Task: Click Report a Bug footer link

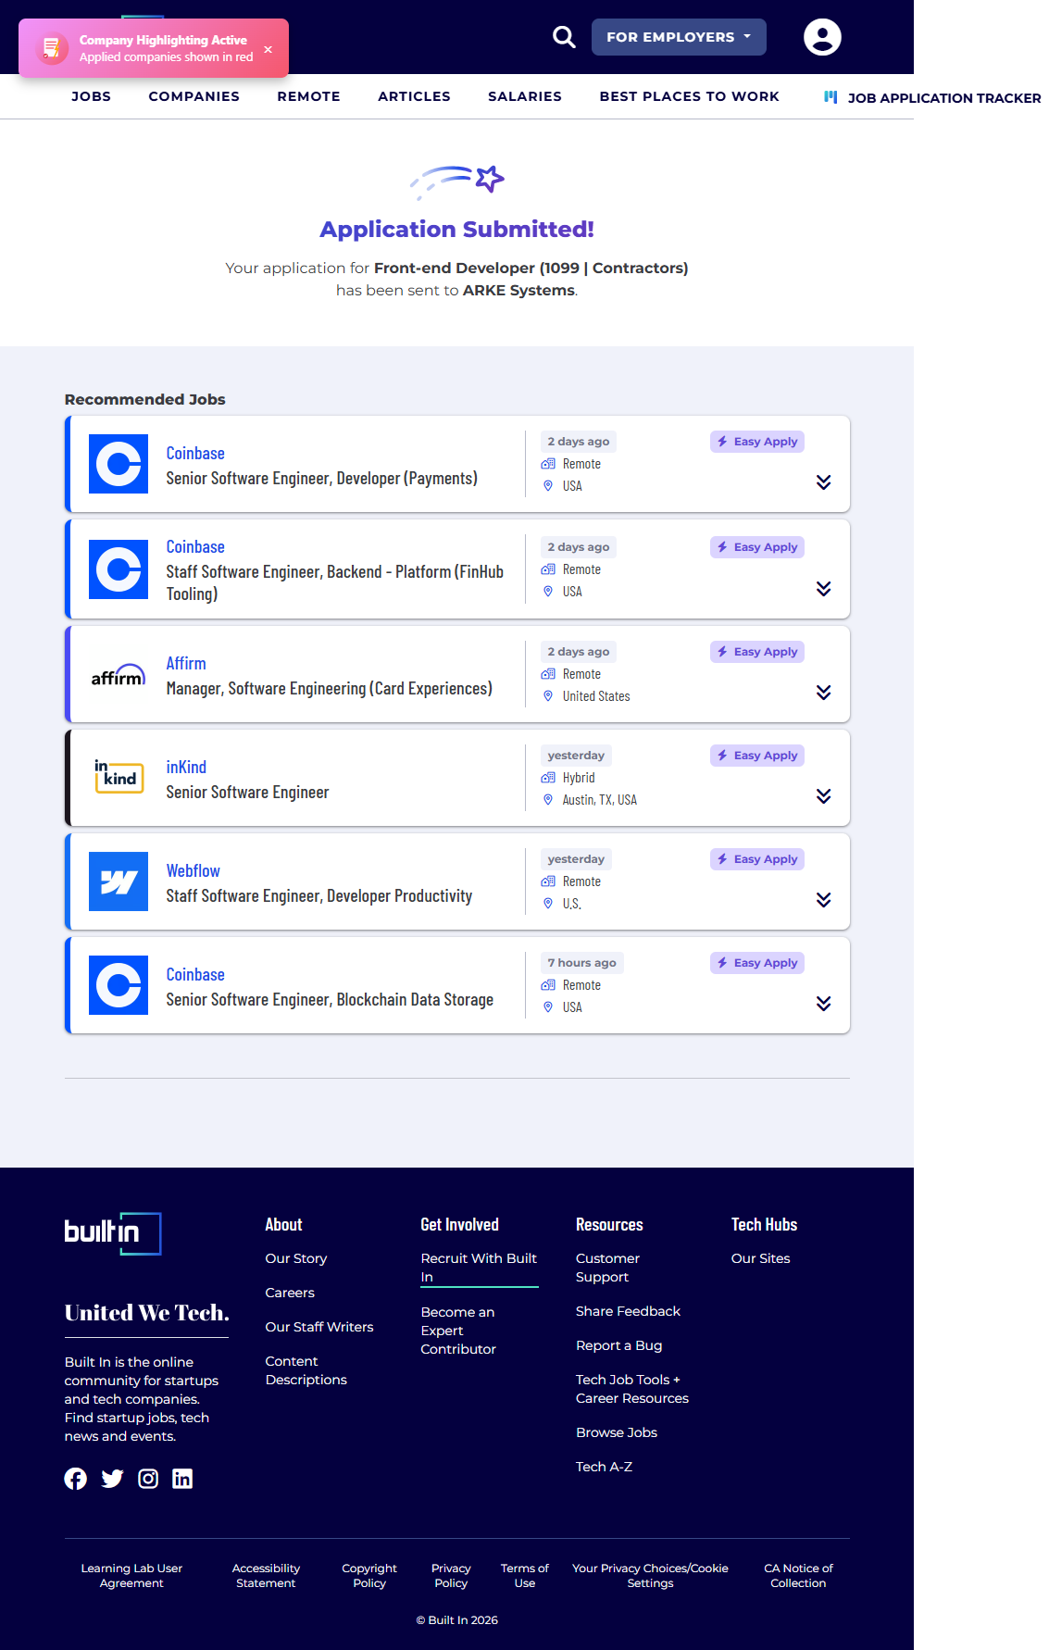Action: point(618,1345)
